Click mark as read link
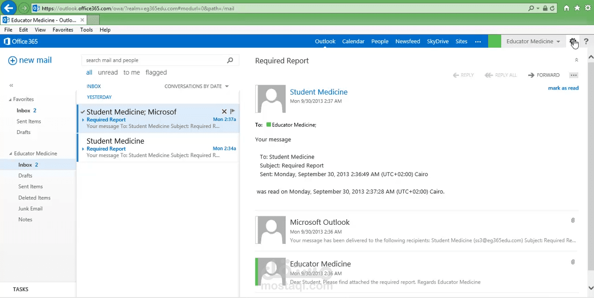 pyautogui.click(x=563, y=88)
